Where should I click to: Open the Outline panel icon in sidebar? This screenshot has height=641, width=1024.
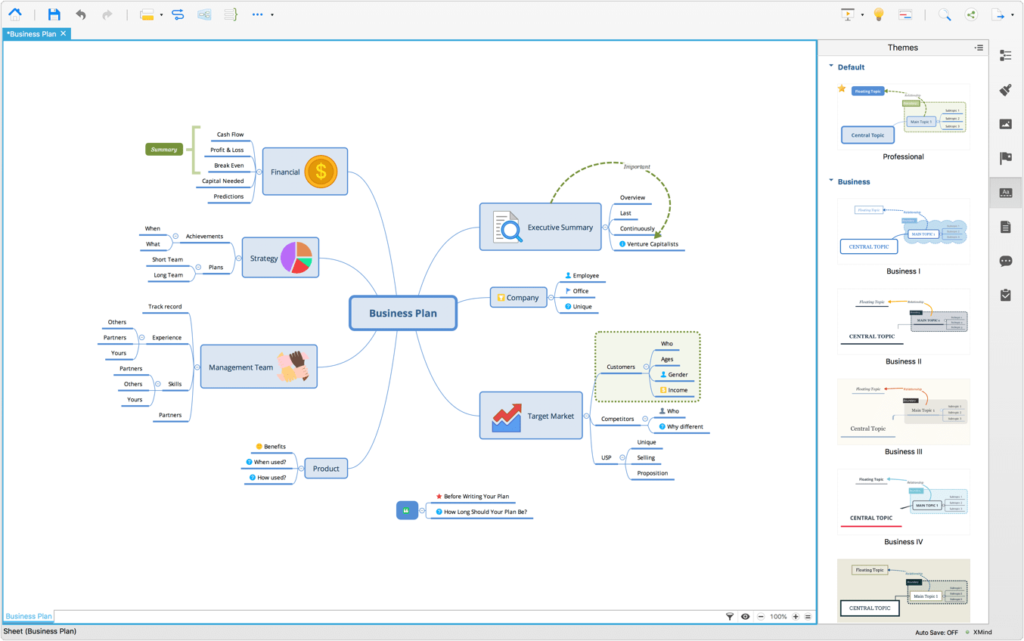coord(1005,55)
